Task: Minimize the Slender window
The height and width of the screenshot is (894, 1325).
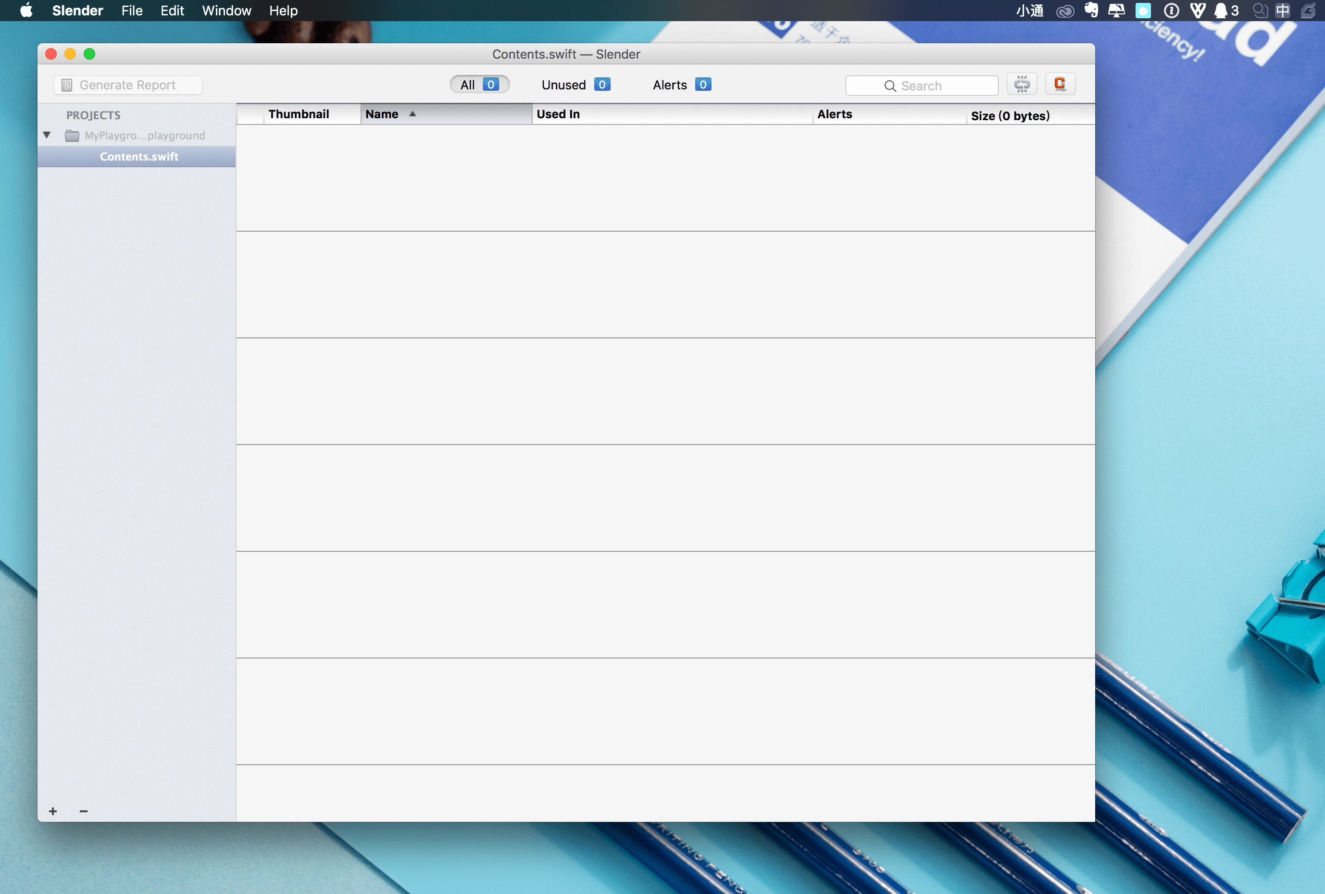Action: tap(70, 54)
